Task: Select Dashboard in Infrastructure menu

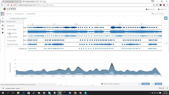Action: [11, 26]
